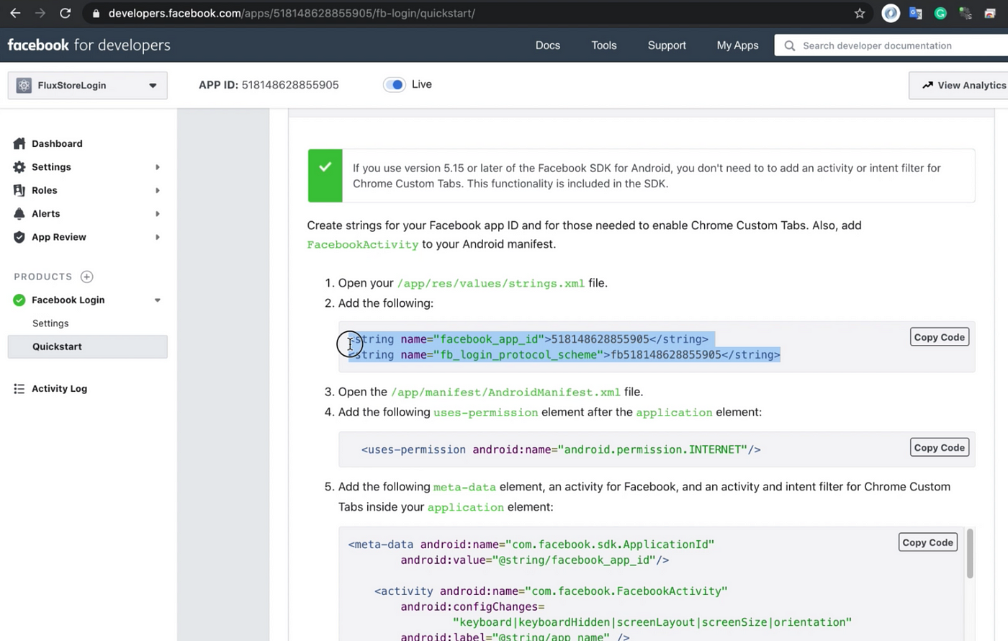Click the /app/res/values/strings.xml path
This screenshot has height=641, width=1008.
(491, 283)
